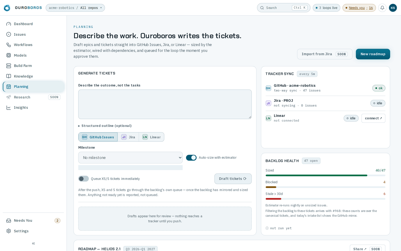Click the Stale > 30d progress bar

click(x=326, y=199)
